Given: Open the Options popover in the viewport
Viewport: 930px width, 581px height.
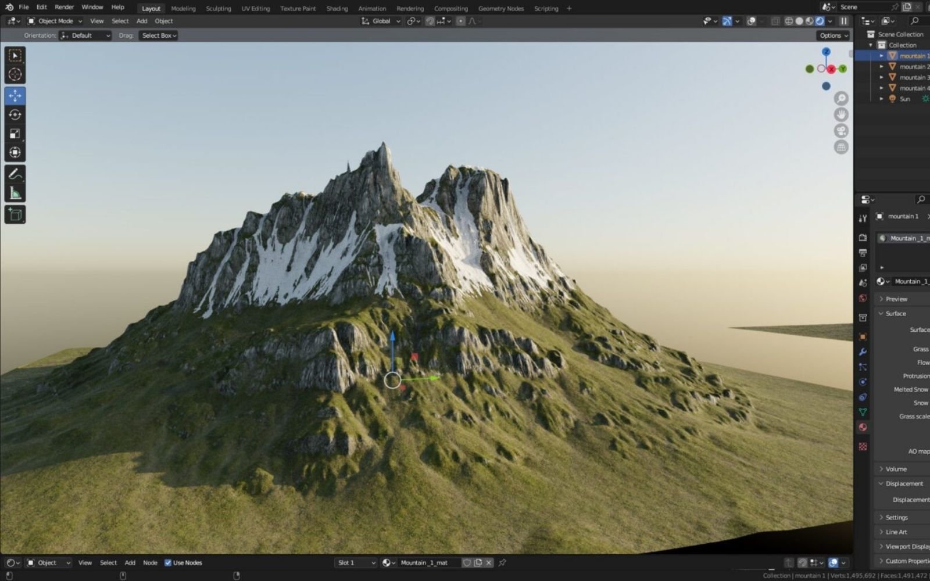Looking at the screenshot, I should [x=832, y=35].
